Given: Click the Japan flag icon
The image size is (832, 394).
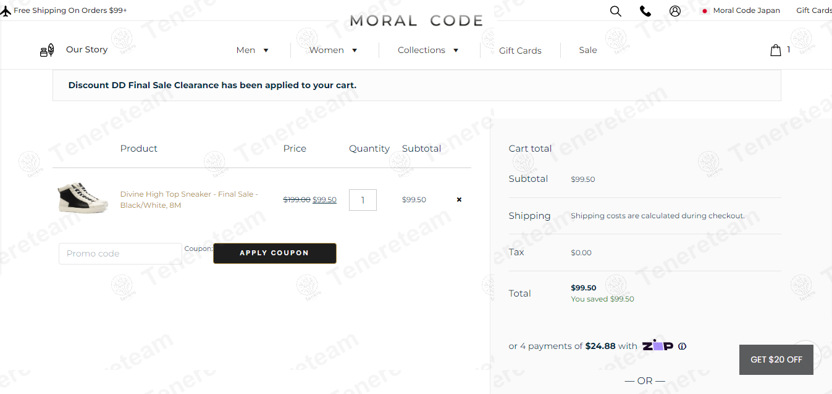Looking at the screenshot, I should tap(705, 10).
